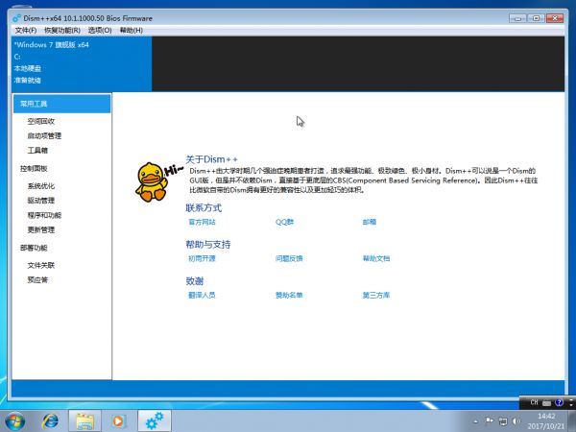Click the 致谢 heading
This screenshot has width=576, height=432.
coord(194,281)
